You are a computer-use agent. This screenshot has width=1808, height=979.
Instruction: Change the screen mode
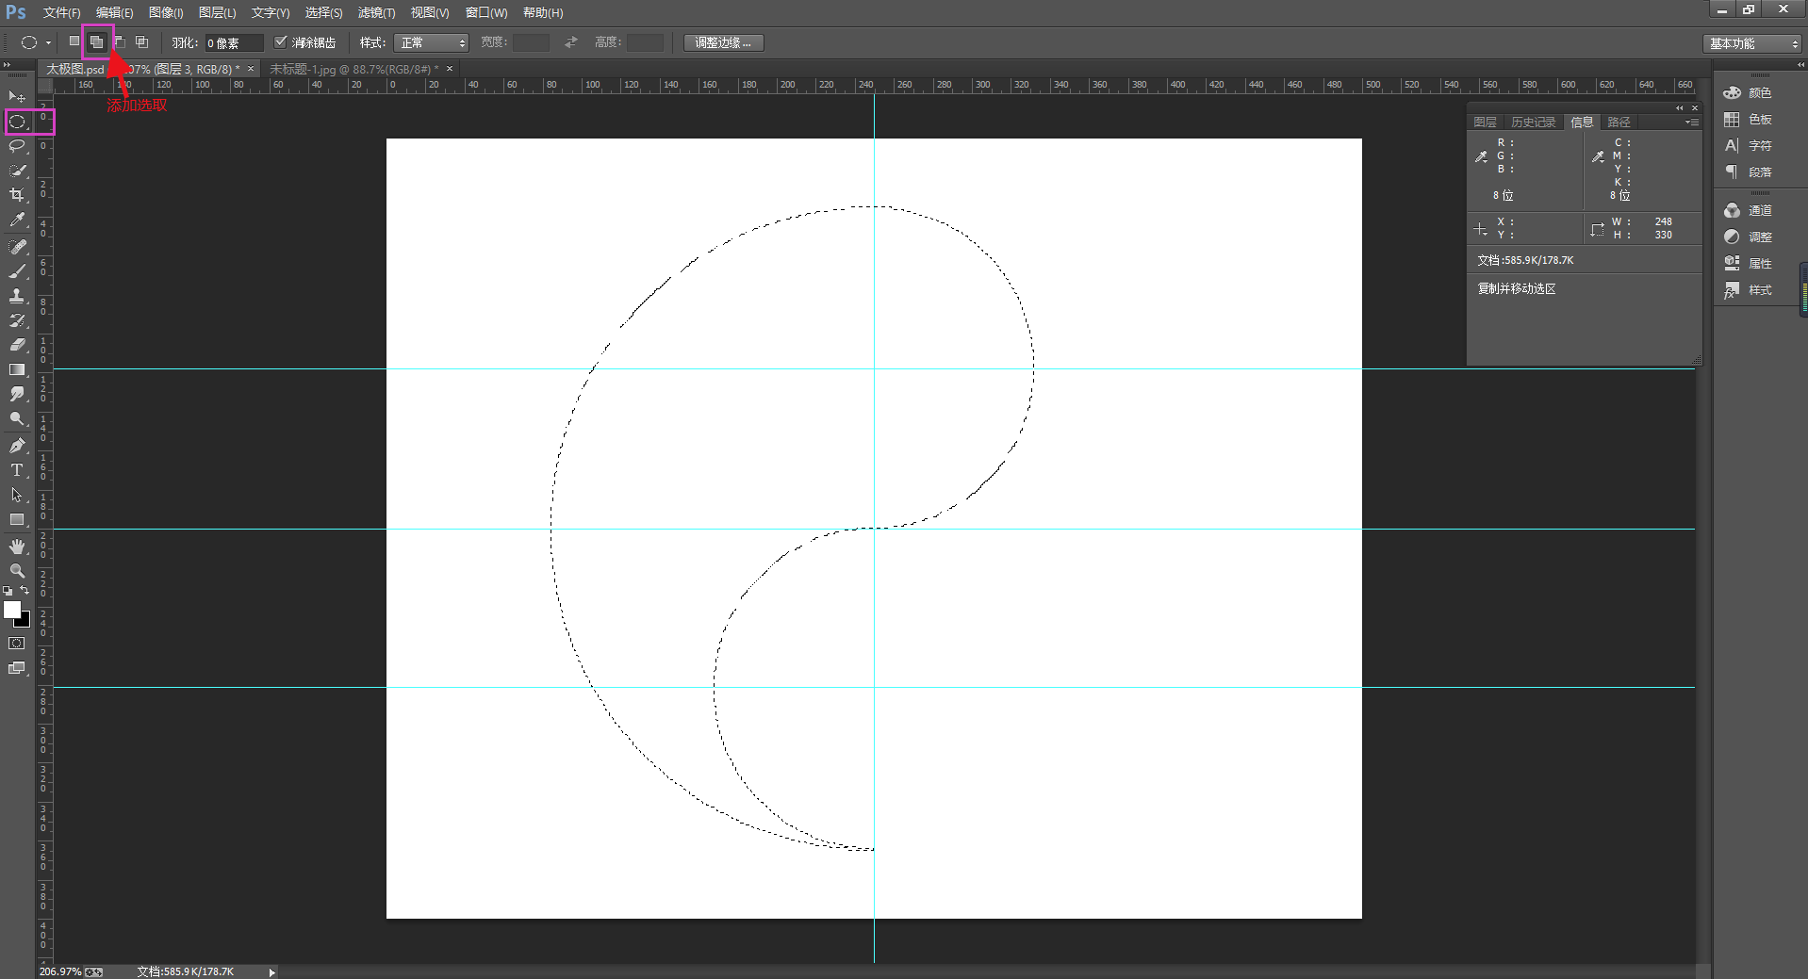[17, 668]
